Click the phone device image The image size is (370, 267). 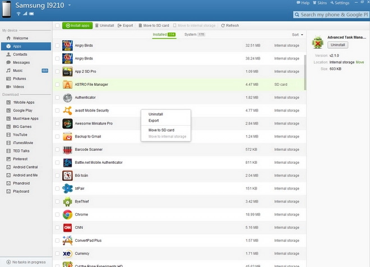coord(7,9)
